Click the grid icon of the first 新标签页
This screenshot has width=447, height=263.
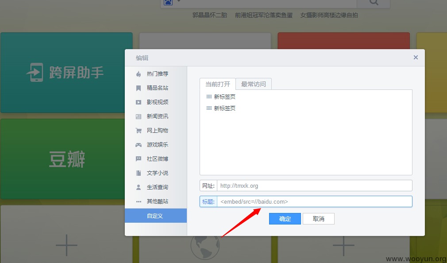(x=209, y=97)
